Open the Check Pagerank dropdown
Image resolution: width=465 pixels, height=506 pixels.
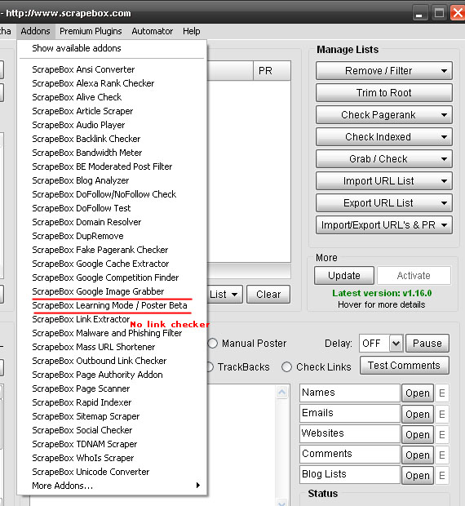[x=384, y=114]
